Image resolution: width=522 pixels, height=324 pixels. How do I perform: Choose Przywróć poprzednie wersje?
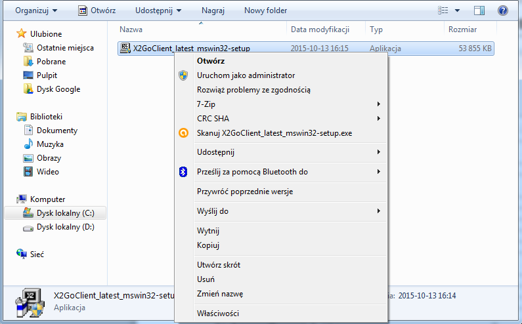[245, 192]
